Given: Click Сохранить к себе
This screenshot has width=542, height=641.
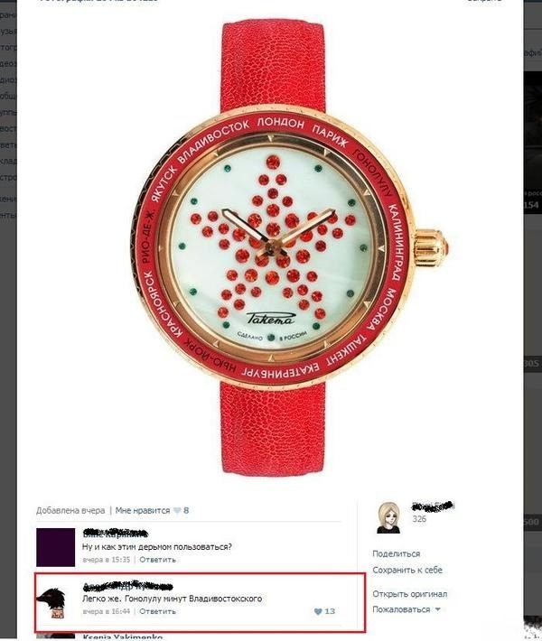Looking at the screenshot, I should [x=407, y=570].
